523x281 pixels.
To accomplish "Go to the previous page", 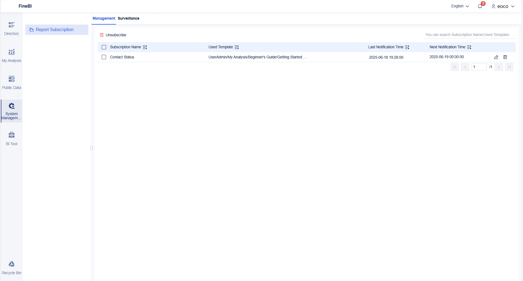I will [x=465, y=67].
